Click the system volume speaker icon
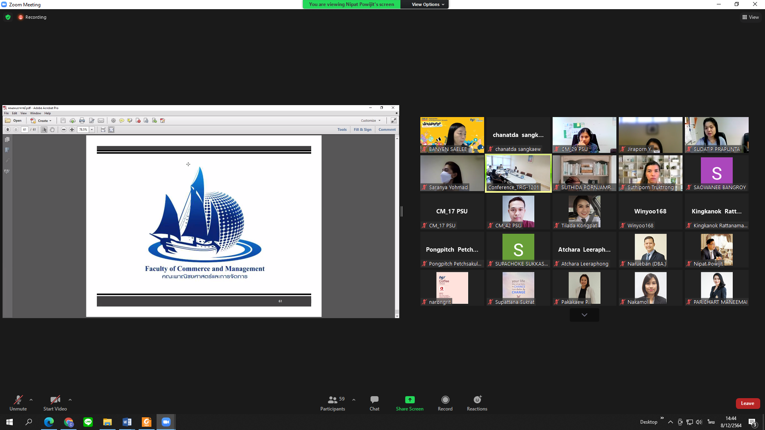 (x=699, y=422)
